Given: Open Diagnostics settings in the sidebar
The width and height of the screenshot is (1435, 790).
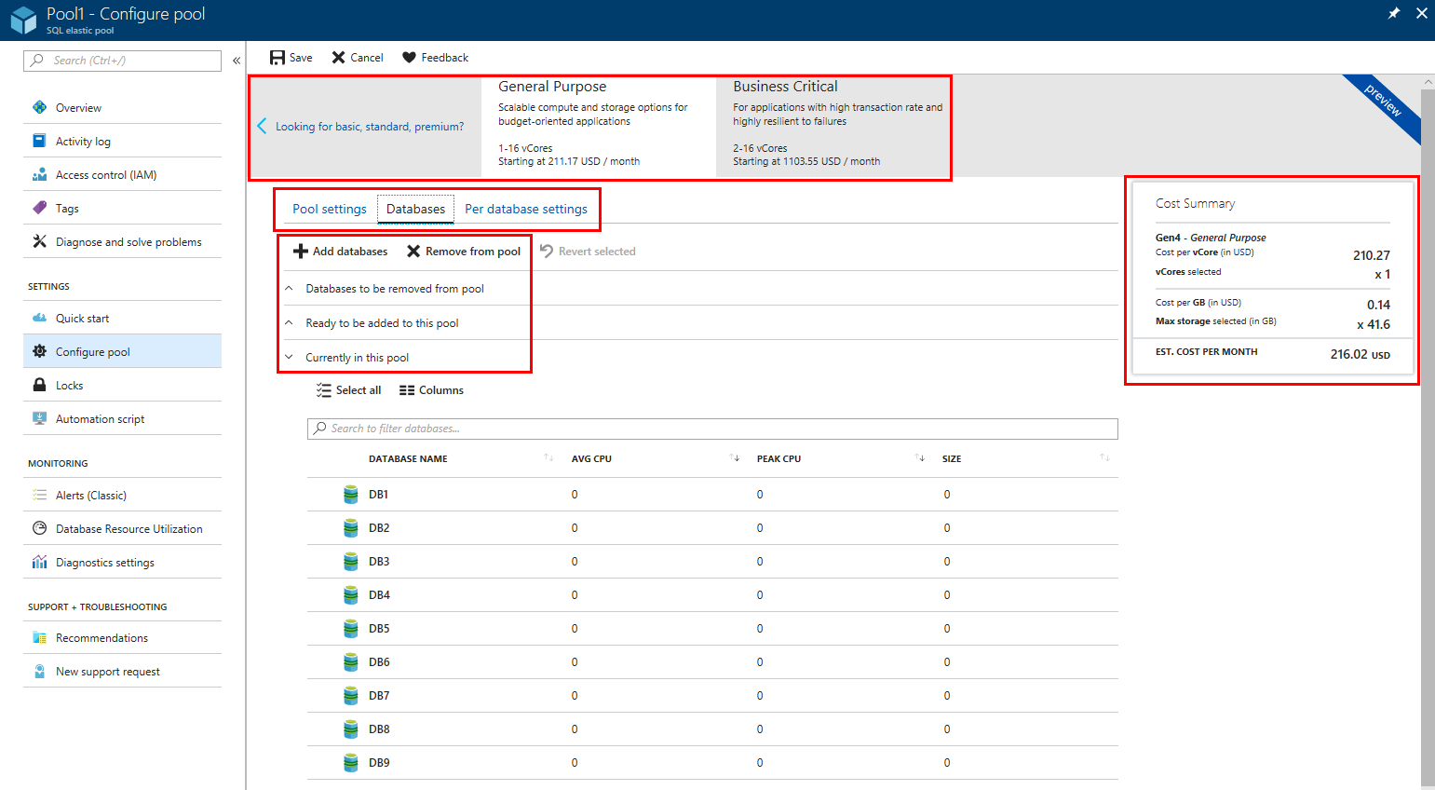Looking at the screenshot, I should pos(122,562).
